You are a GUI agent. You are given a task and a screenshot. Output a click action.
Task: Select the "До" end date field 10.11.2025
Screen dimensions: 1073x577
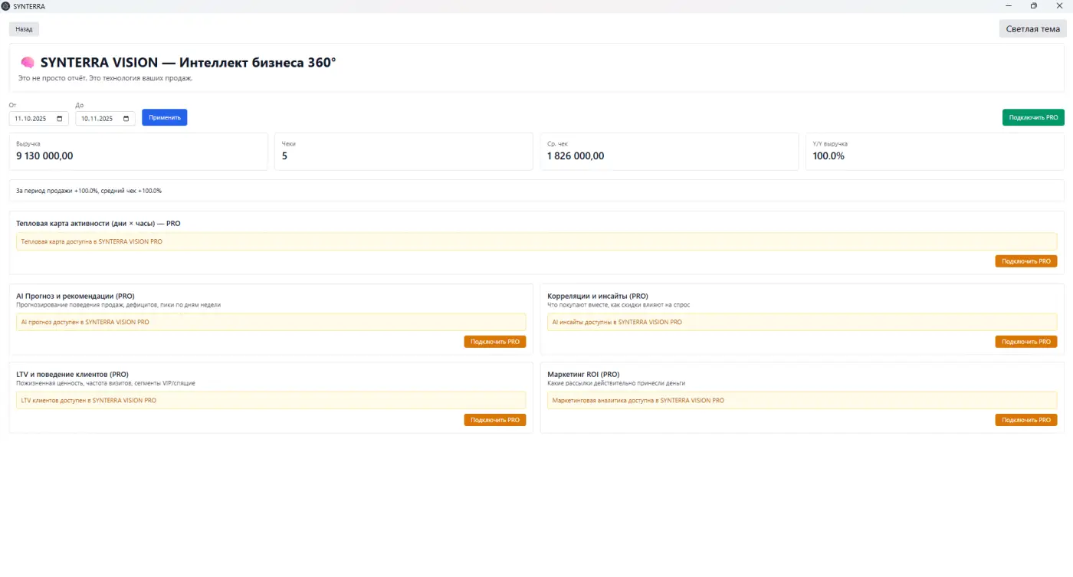tap(98, 119)
